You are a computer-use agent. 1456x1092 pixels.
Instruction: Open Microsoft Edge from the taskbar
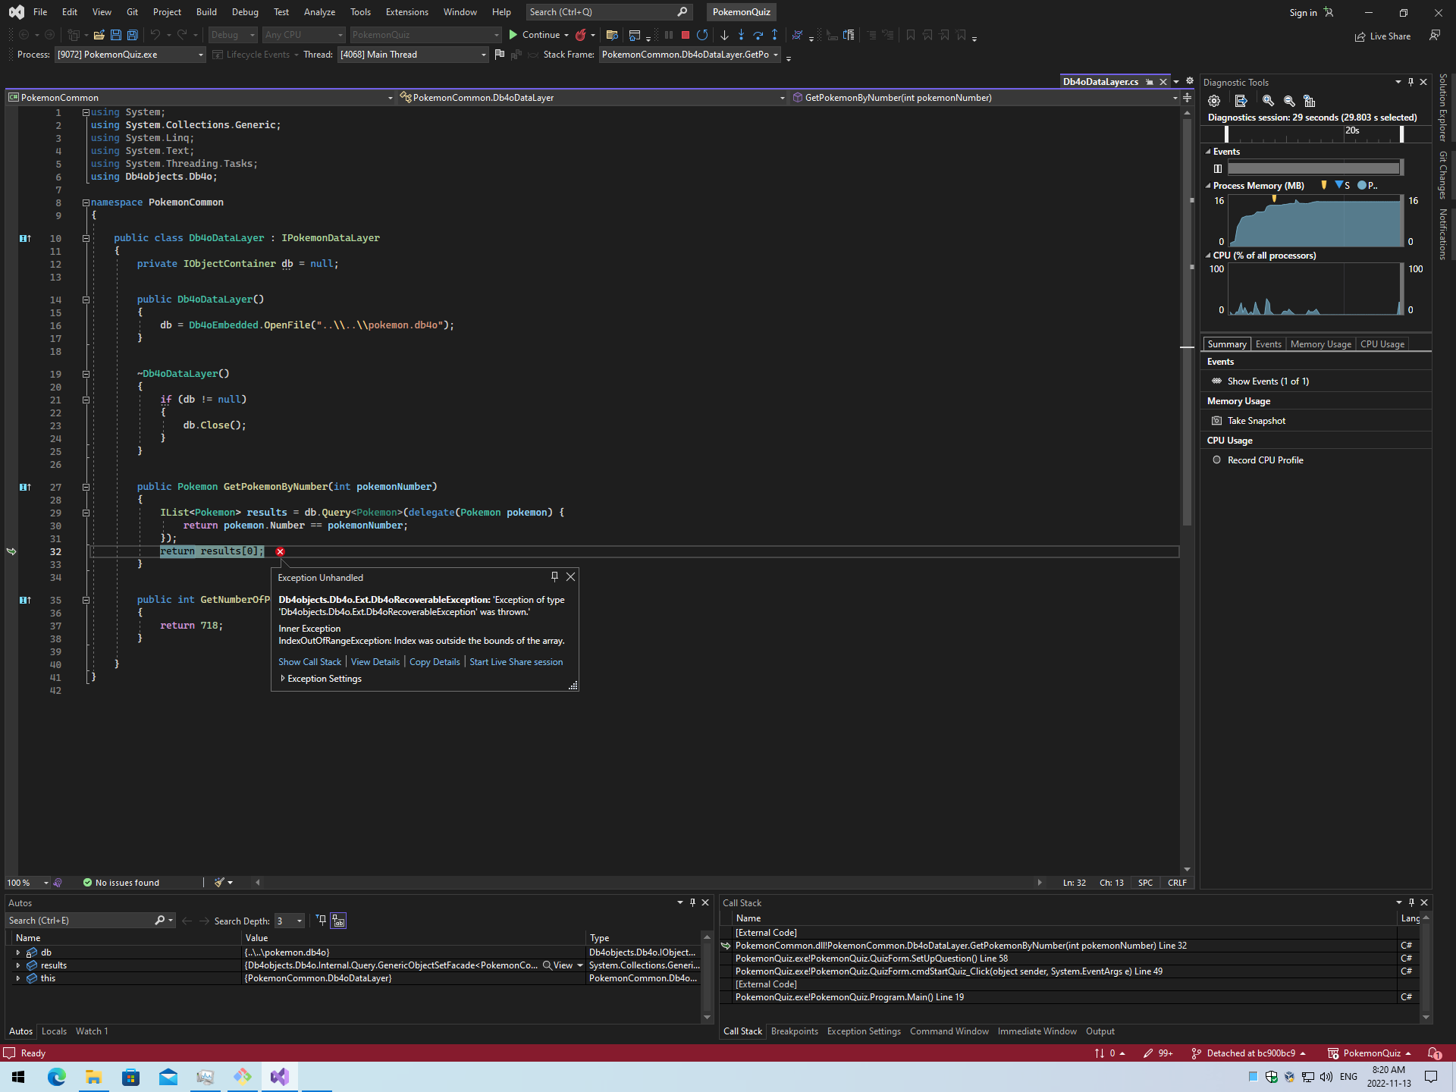(x=57, y=1077)
